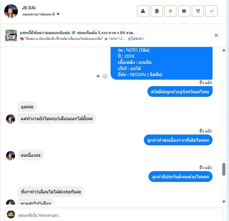Viewport: 229px width, 221px height.
Task: Open the assign conversation dropdown under JE DAi
Action: pos(41,14)
